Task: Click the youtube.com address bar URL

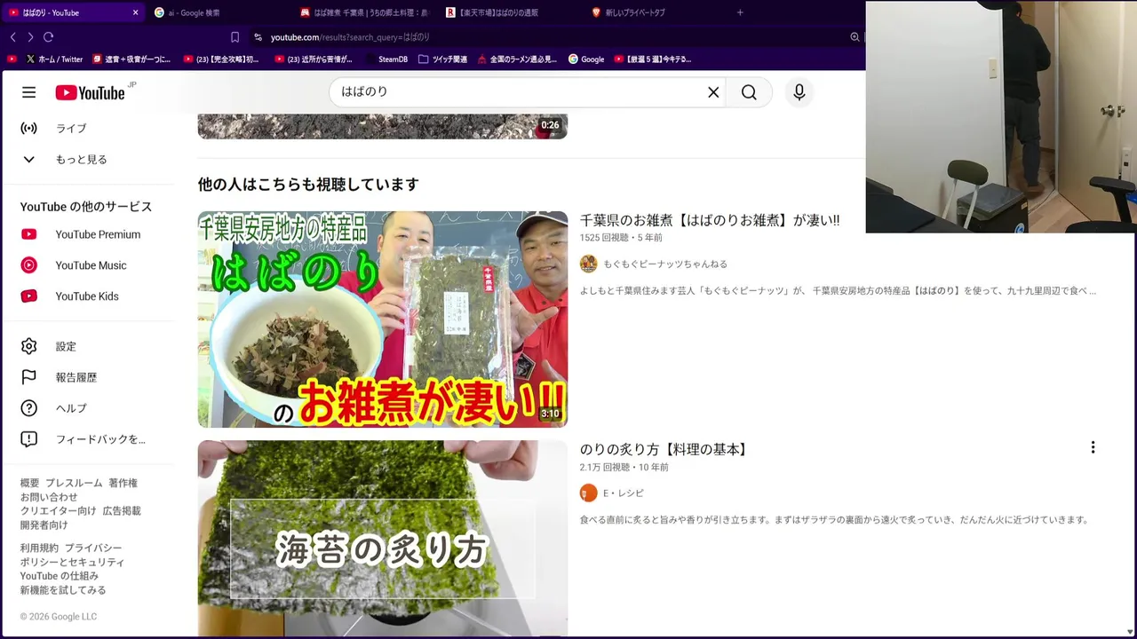Action: coord(350,37)
